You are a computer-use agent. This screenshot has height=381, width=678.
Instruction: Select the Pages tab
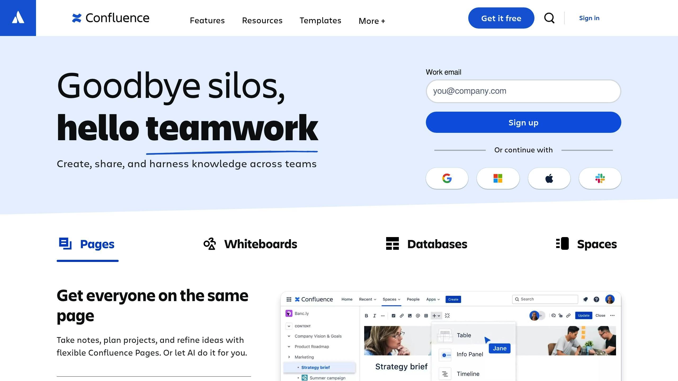[87, 244]
